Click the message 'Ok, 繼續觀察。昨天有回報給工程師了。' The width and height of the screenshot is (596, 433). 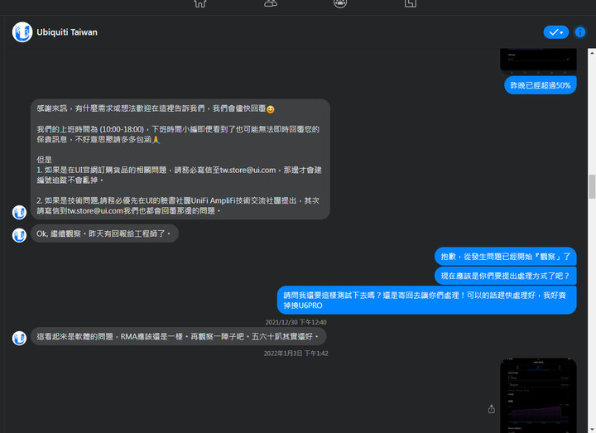104,233
